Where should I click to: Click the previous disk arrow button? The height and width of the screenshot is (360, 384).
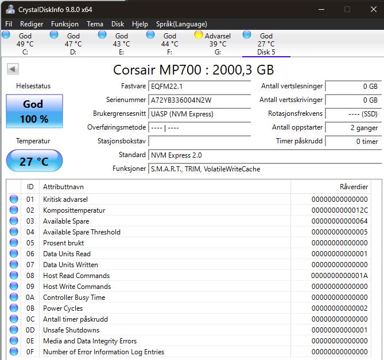pyautogui.click(x=13, y=69)
